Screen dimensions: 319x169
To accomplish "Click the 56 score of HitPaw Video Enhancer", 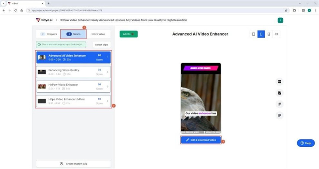I will click(99, 84).
